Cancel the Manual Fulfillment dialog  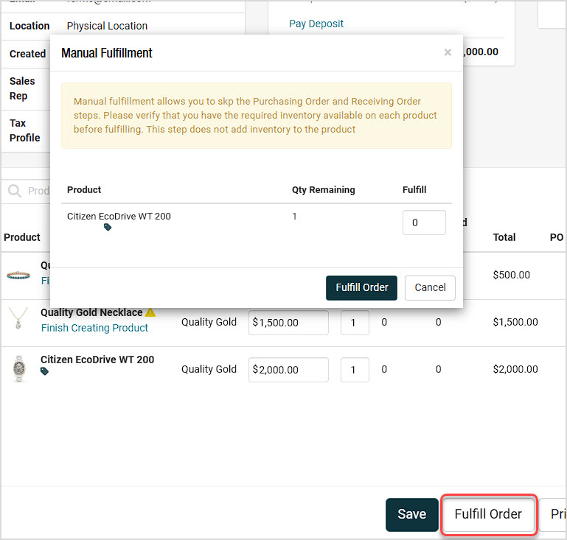point(430,288)
